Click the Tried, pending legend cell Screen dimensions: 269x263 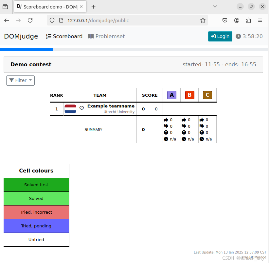36,226
